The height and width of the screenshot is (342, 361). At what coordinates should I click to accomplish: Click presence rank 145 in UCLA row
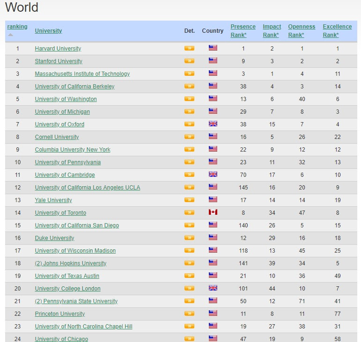pyautogui.click(x=243, y=188)
